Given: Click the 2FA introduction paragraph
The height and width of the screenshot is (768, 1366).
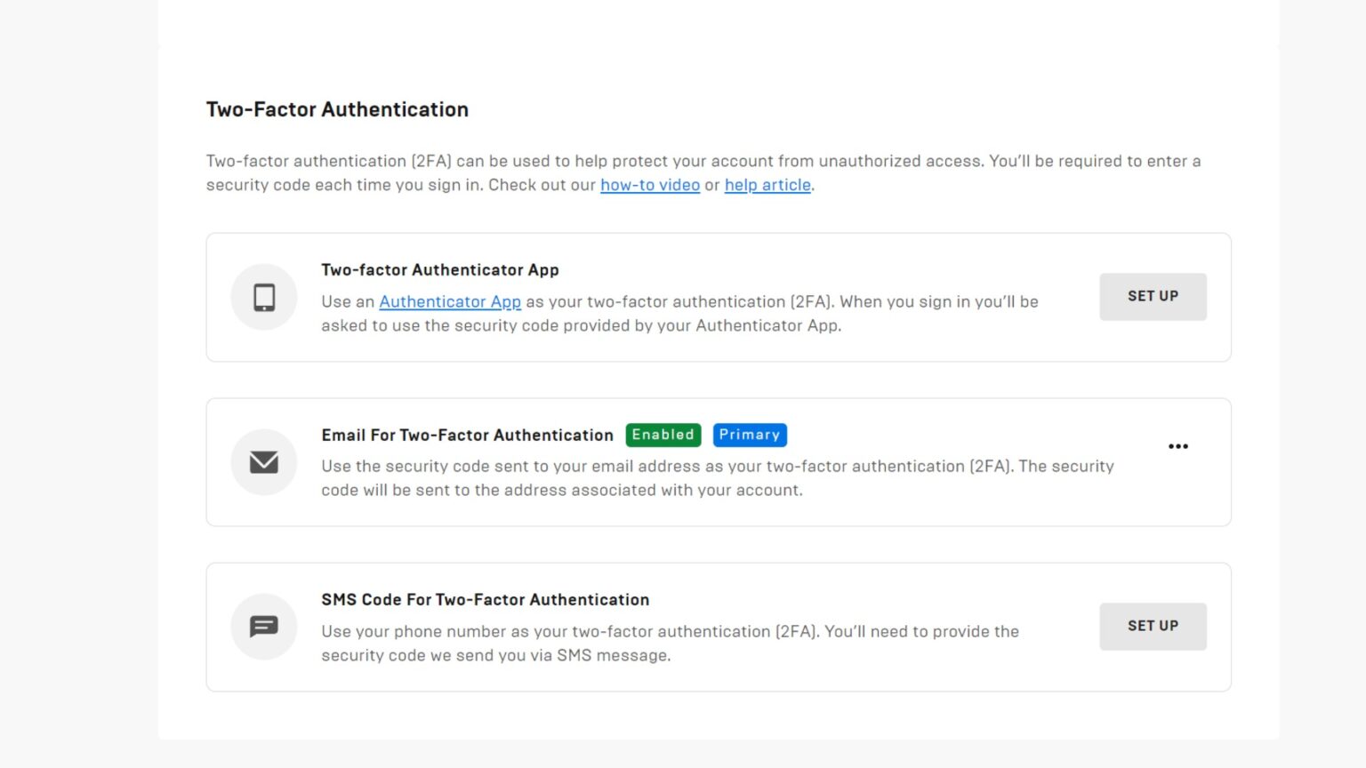Looking at the screenshot, I should pyautogui.click(x=703, y=172).
